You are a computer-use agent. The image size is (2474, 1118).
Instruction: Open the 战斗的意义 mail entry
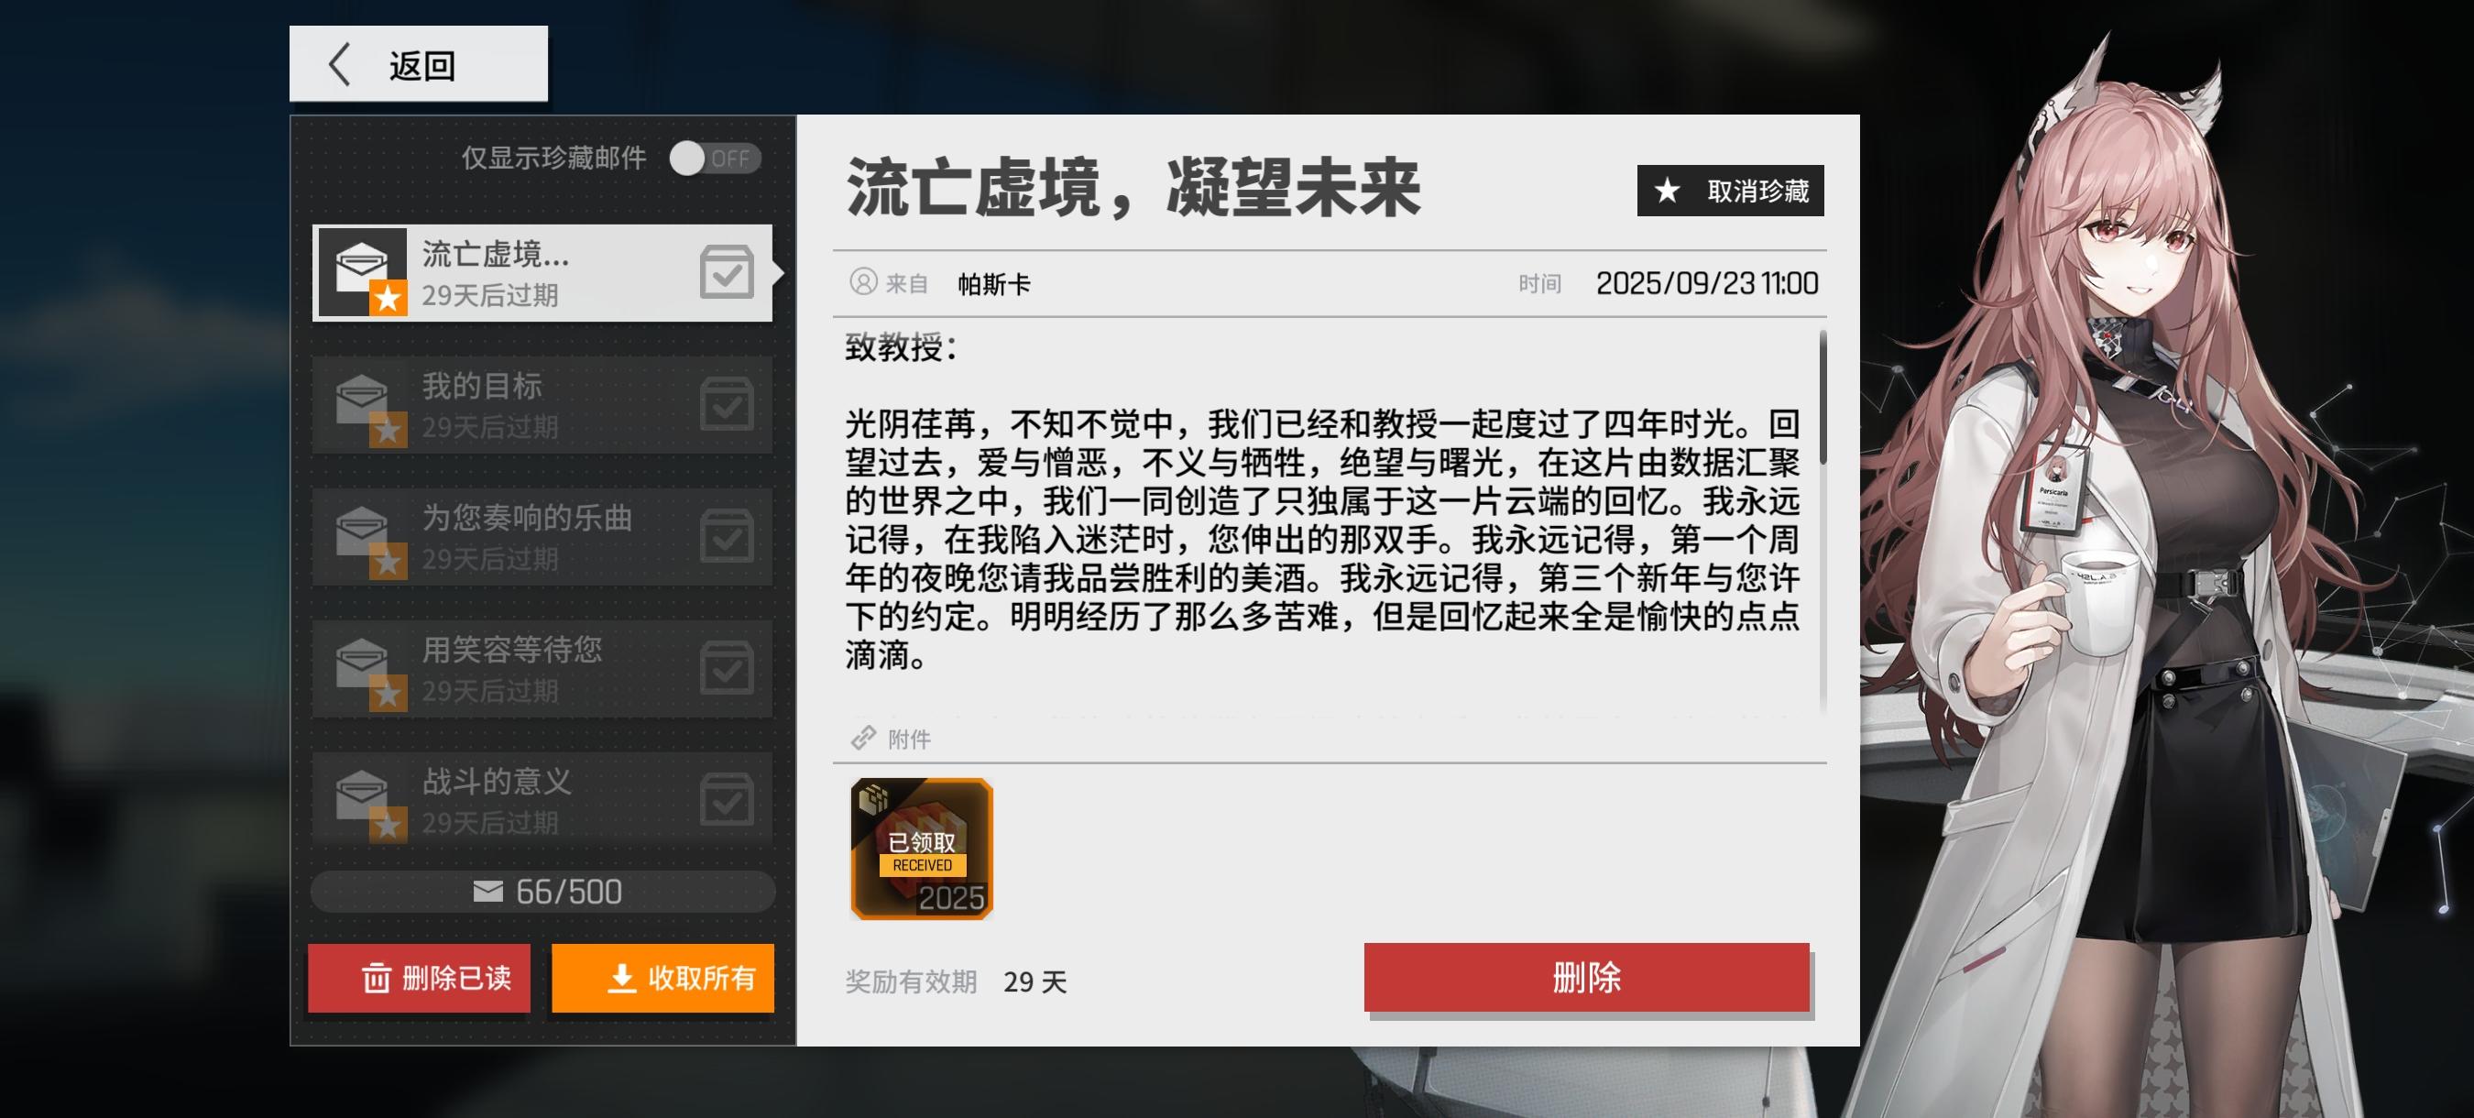(542, 799)
